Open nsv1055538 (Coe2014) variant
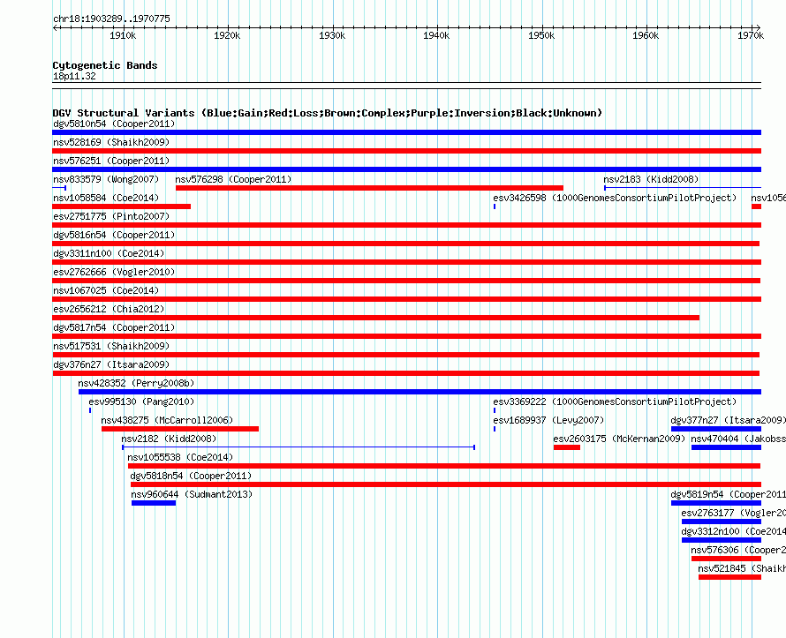This screenshot has width=786, height=638. 180,457
